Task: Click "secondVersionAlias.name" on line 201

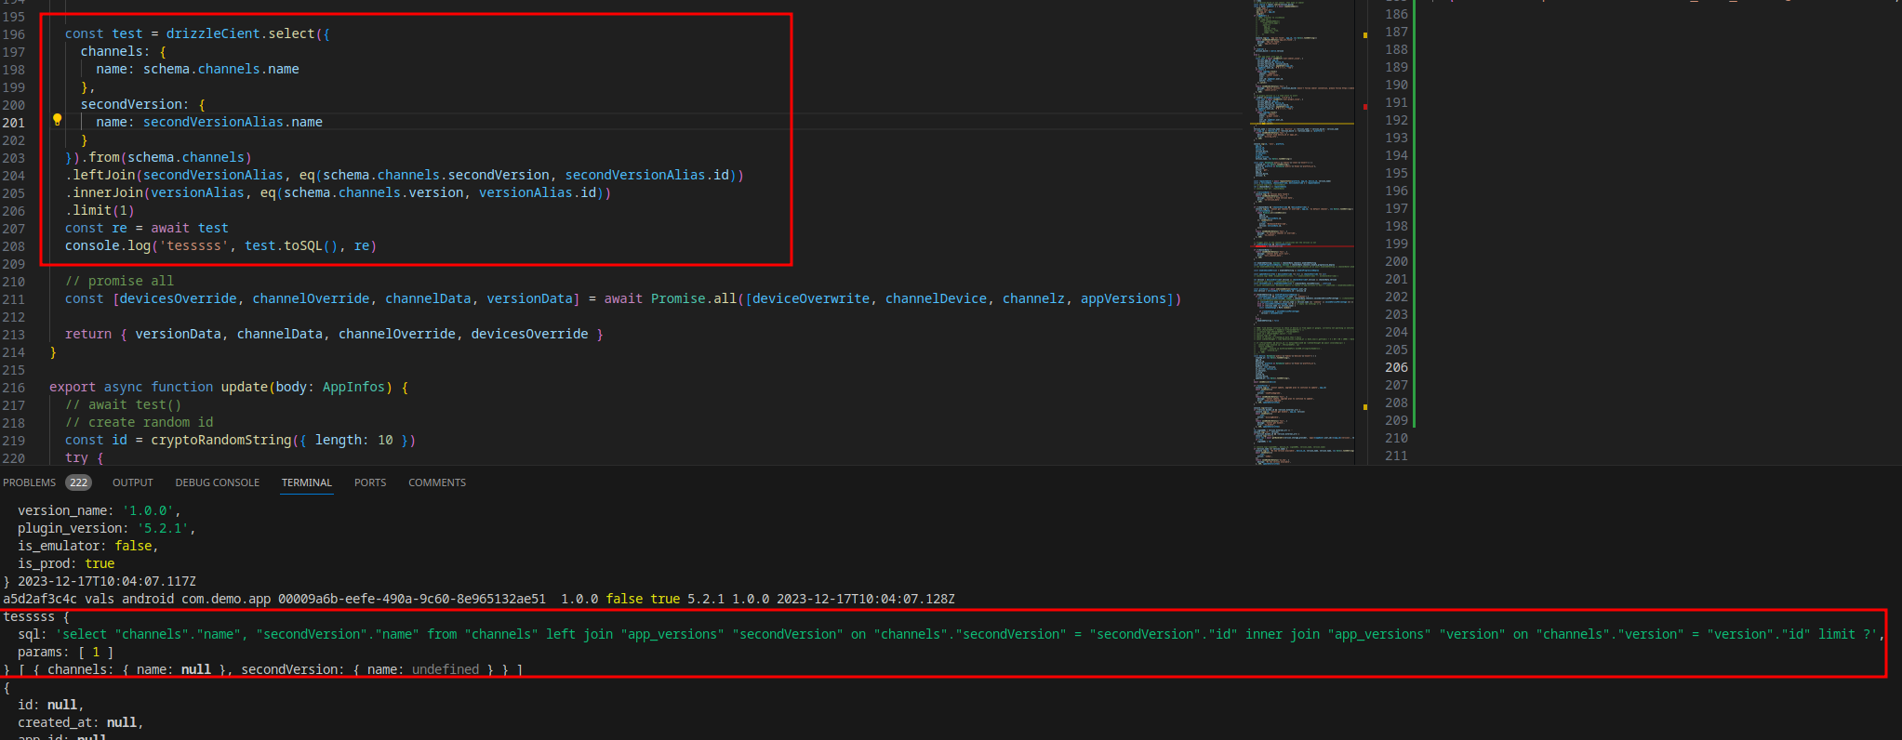Action: 233,122
